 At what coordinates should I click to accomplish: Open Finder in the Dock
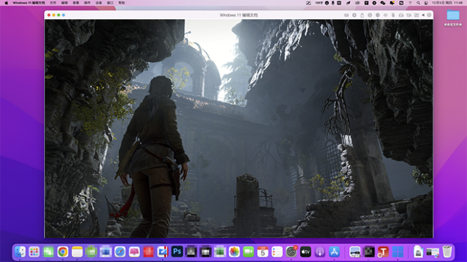coord(20,252)
